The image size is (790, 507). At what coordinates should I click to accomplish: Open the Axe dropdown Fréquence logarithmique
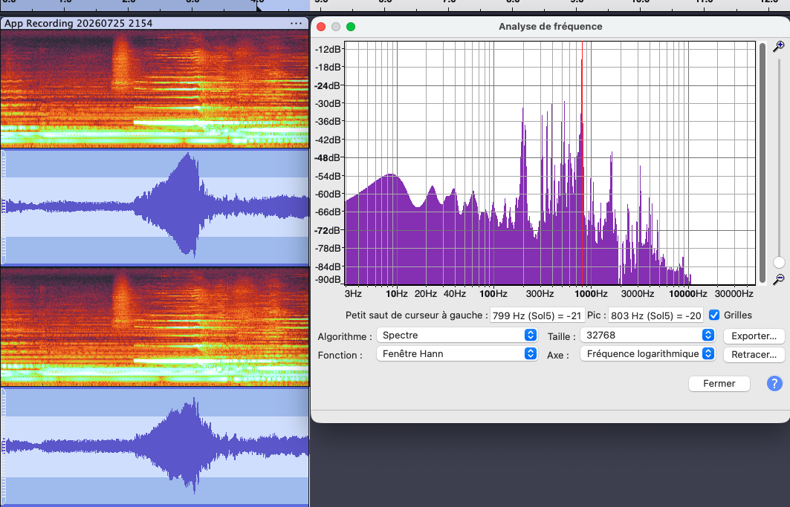coord(648,354)
